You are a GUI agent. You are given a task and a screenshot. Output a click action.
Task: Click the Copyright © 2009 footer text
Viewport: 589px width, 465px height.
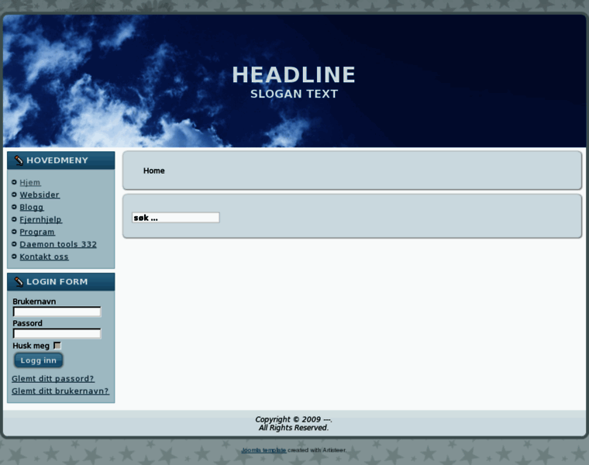coord(294,419)
